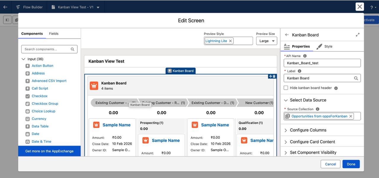Viewport: 379px width, 178px height.
Task: Click the back arrow beside Kanban Board title
Action: coord(287,35)
